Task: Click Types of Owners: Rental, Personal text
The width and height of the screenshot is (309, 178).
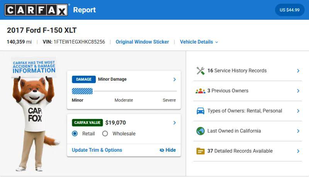Action: click(244, 111)
